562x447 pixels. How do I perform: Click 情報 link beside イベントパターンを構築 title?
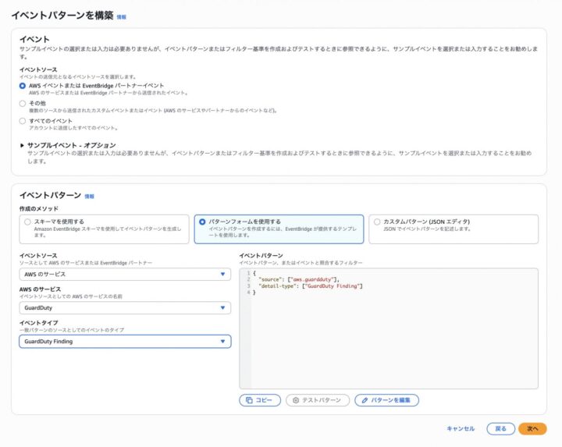pyautogui.click(x=121, y=16)
